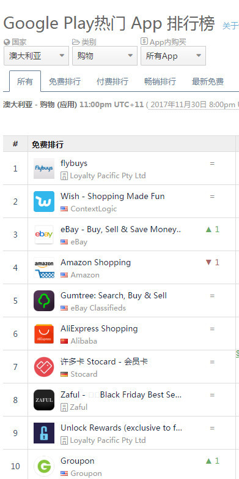Open the Wish - Shopping Made Fun link
The width and height of the screenshot is (239, 479).
point(112,196)
